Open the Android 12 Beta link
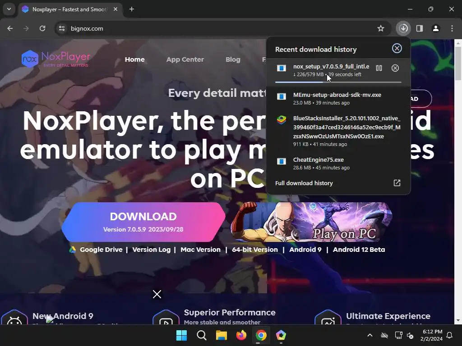462x346 pixels. pos(359,250)
